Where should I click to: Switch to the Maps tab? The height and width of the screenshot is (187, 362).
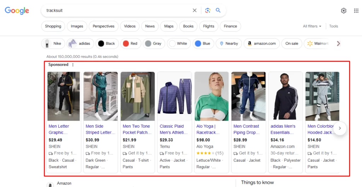(x=169, y=26)
